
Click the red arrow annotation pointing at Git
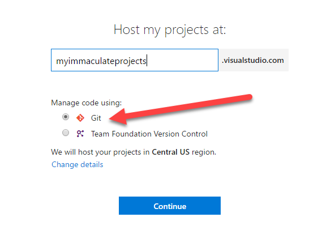(181, 109)
